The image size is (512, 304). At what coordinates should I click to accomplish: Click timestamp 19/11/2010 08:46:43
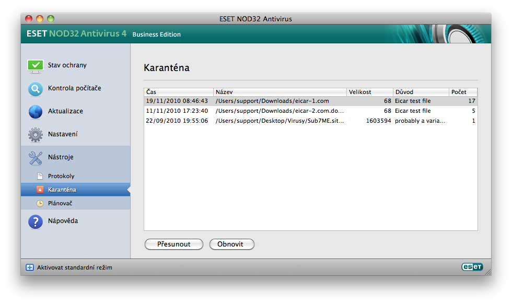[x=177, y=101]
